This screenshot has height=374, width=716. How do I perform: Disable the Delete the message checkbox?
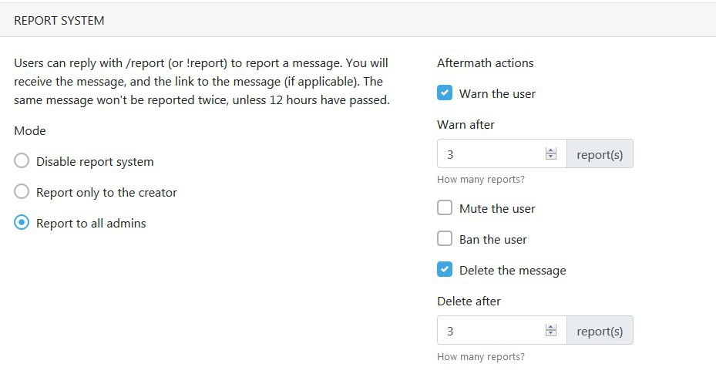(444, 269)
